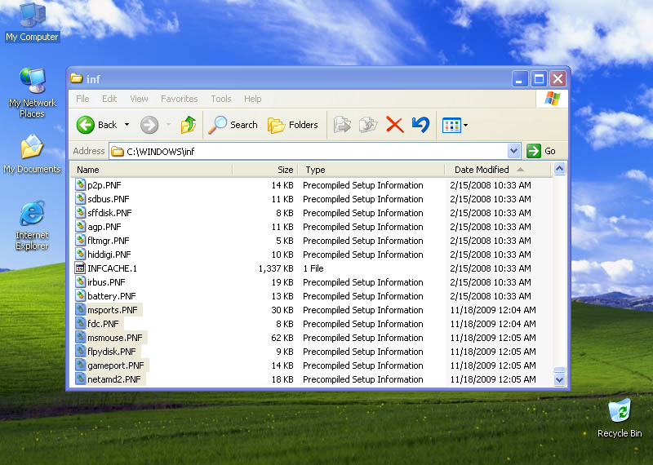Select the sffdisk.PNF file icon
This screenshot has width=653, height=465.
click(x=80, y=213)
